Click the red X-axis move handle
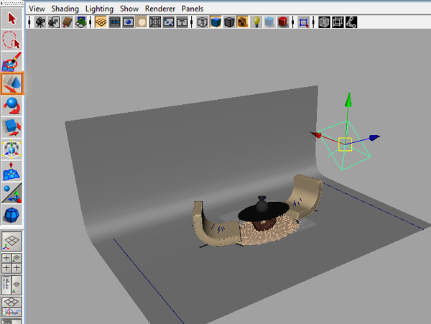The width and height of the screenshot is (431, 324). point(315,134)
